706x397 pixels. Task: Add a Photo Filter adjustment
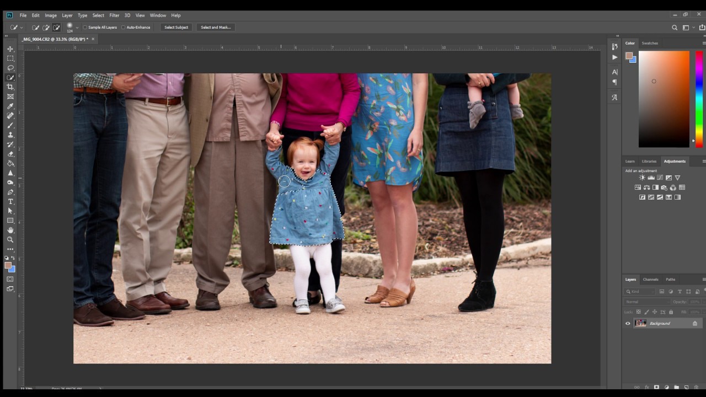point(664,187)
